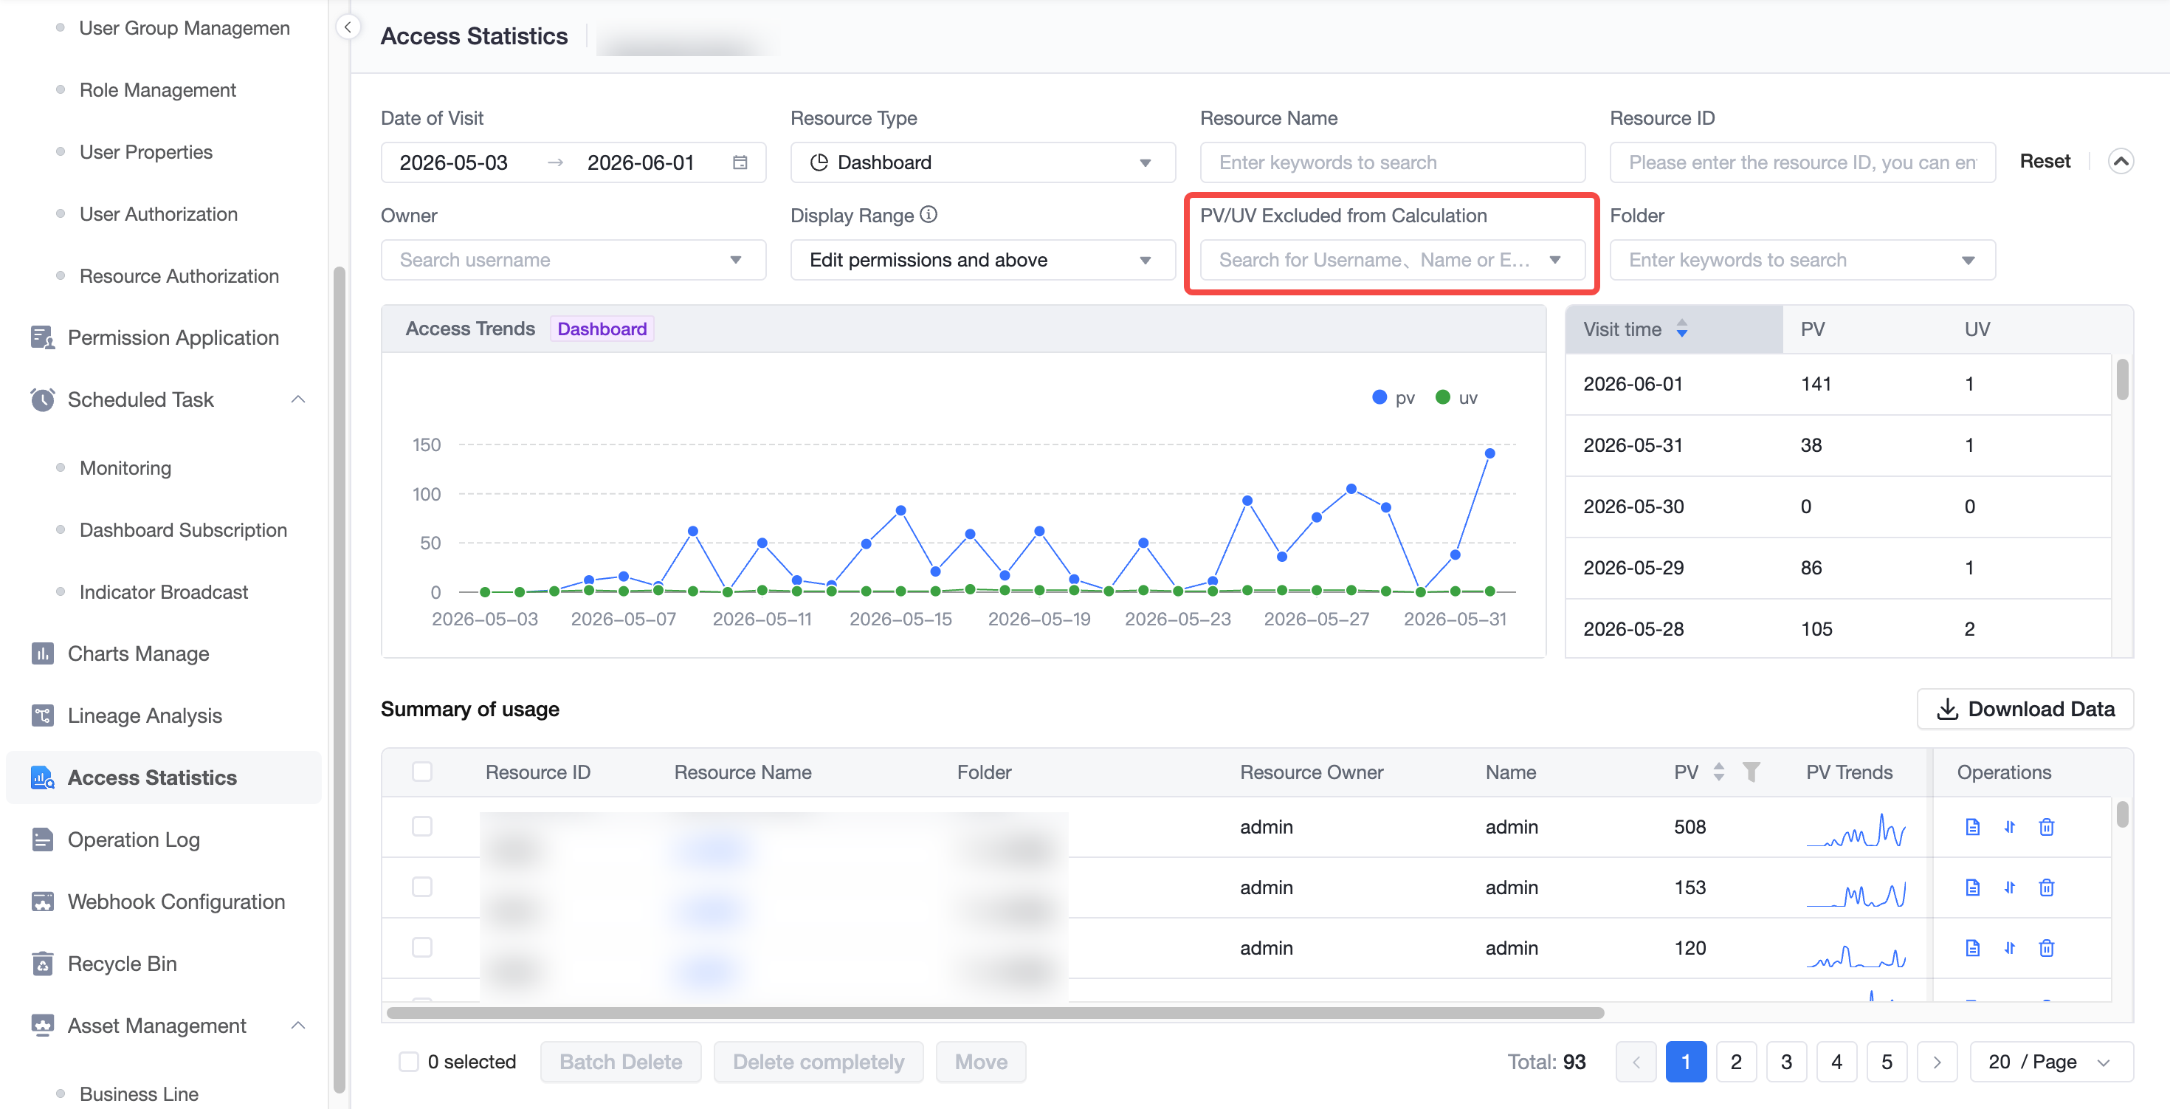Open the Display Range permissions dropdown
The height and width of the screenshot is (1109, 2170).
click(982, 261)
